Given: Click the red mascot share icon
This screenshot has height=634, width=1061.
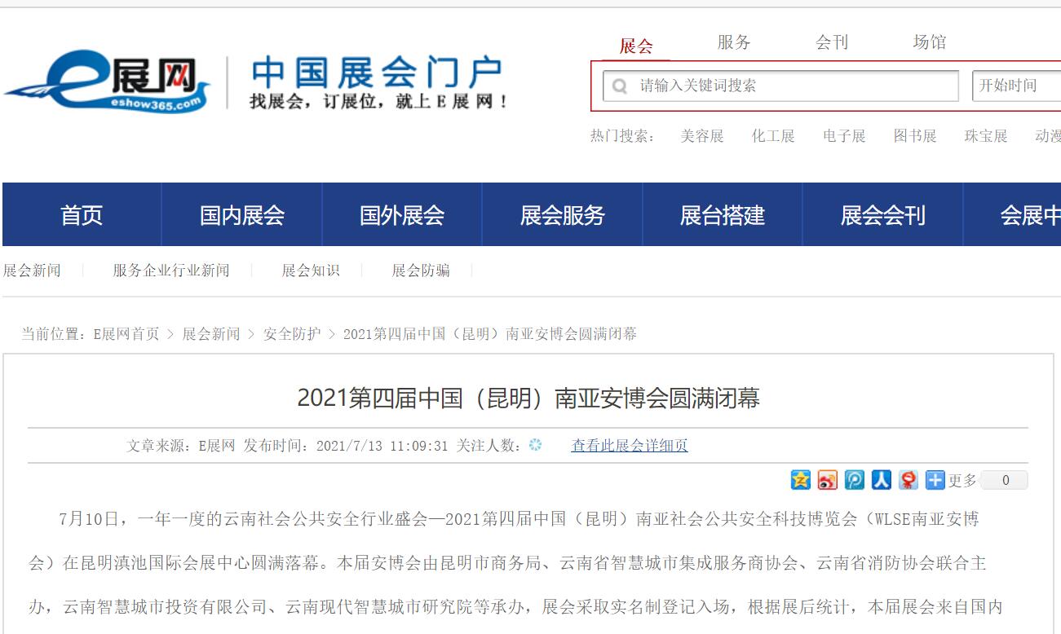Looking at the screenshot, I should [x=908, y=480].
